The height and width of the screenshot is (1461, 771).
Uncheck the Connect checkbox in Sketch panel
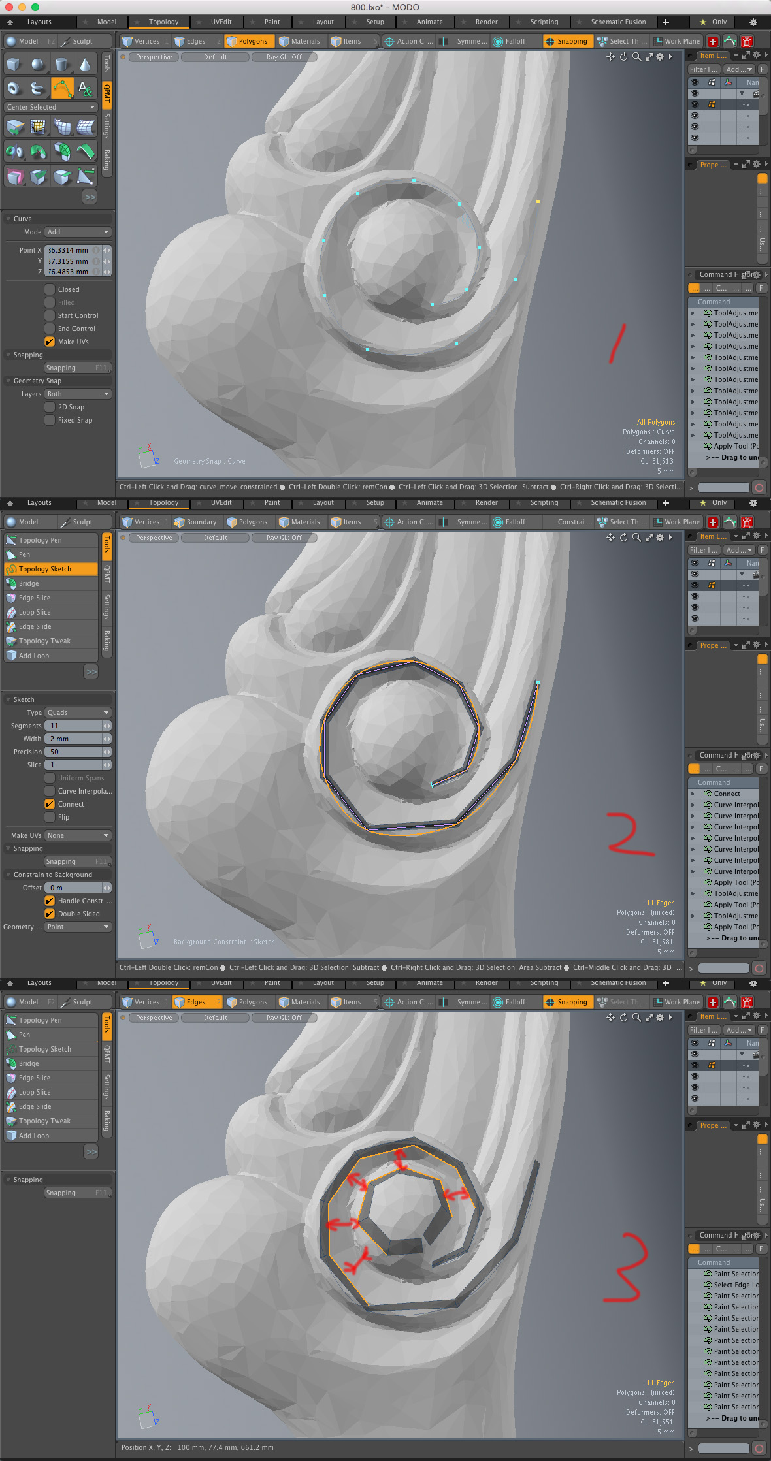(x=50, y=804)
